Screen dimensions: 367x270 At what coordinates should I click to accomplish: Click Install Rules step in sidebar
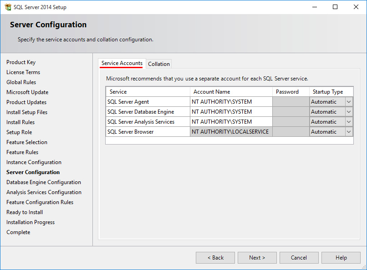[x=20, y=122]
